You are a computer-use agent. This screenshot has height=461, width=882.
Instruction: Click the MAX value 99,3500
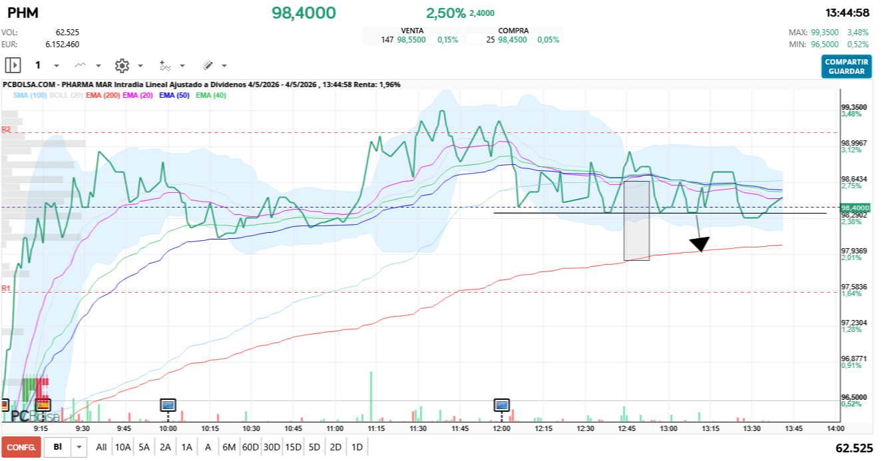click(826, 32)
